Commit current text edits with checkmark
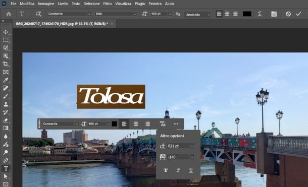This screenshot has height=187, width=308. [x=298, y=14]
